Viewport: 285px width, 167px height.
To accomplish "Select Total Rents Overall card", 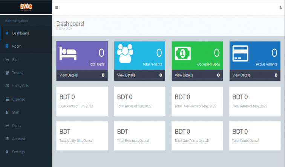I will pos(255,136).
